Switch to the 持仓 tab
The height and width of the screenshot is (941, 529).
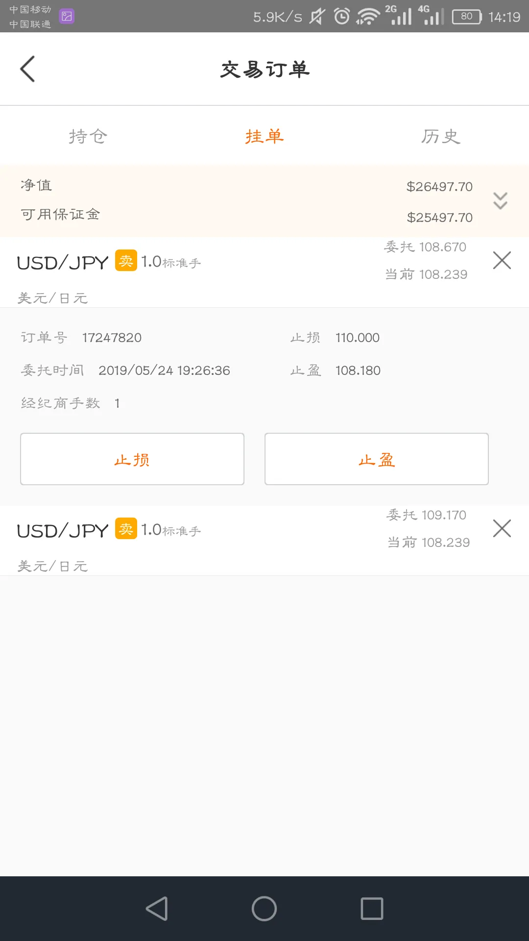coord(88,136)
